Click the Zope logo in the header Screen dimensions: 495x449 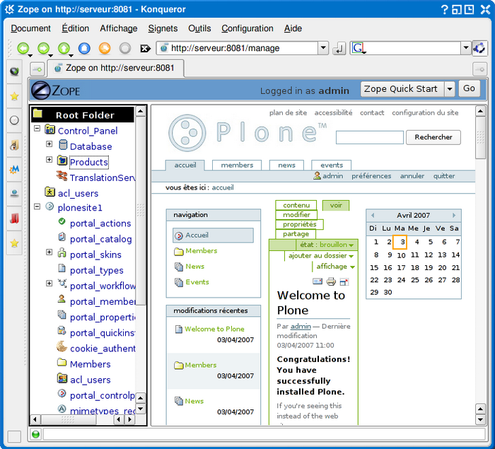56,91
